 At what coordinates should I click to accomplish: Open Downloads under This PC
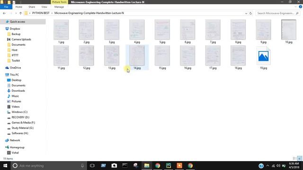[x=18, y=91]
